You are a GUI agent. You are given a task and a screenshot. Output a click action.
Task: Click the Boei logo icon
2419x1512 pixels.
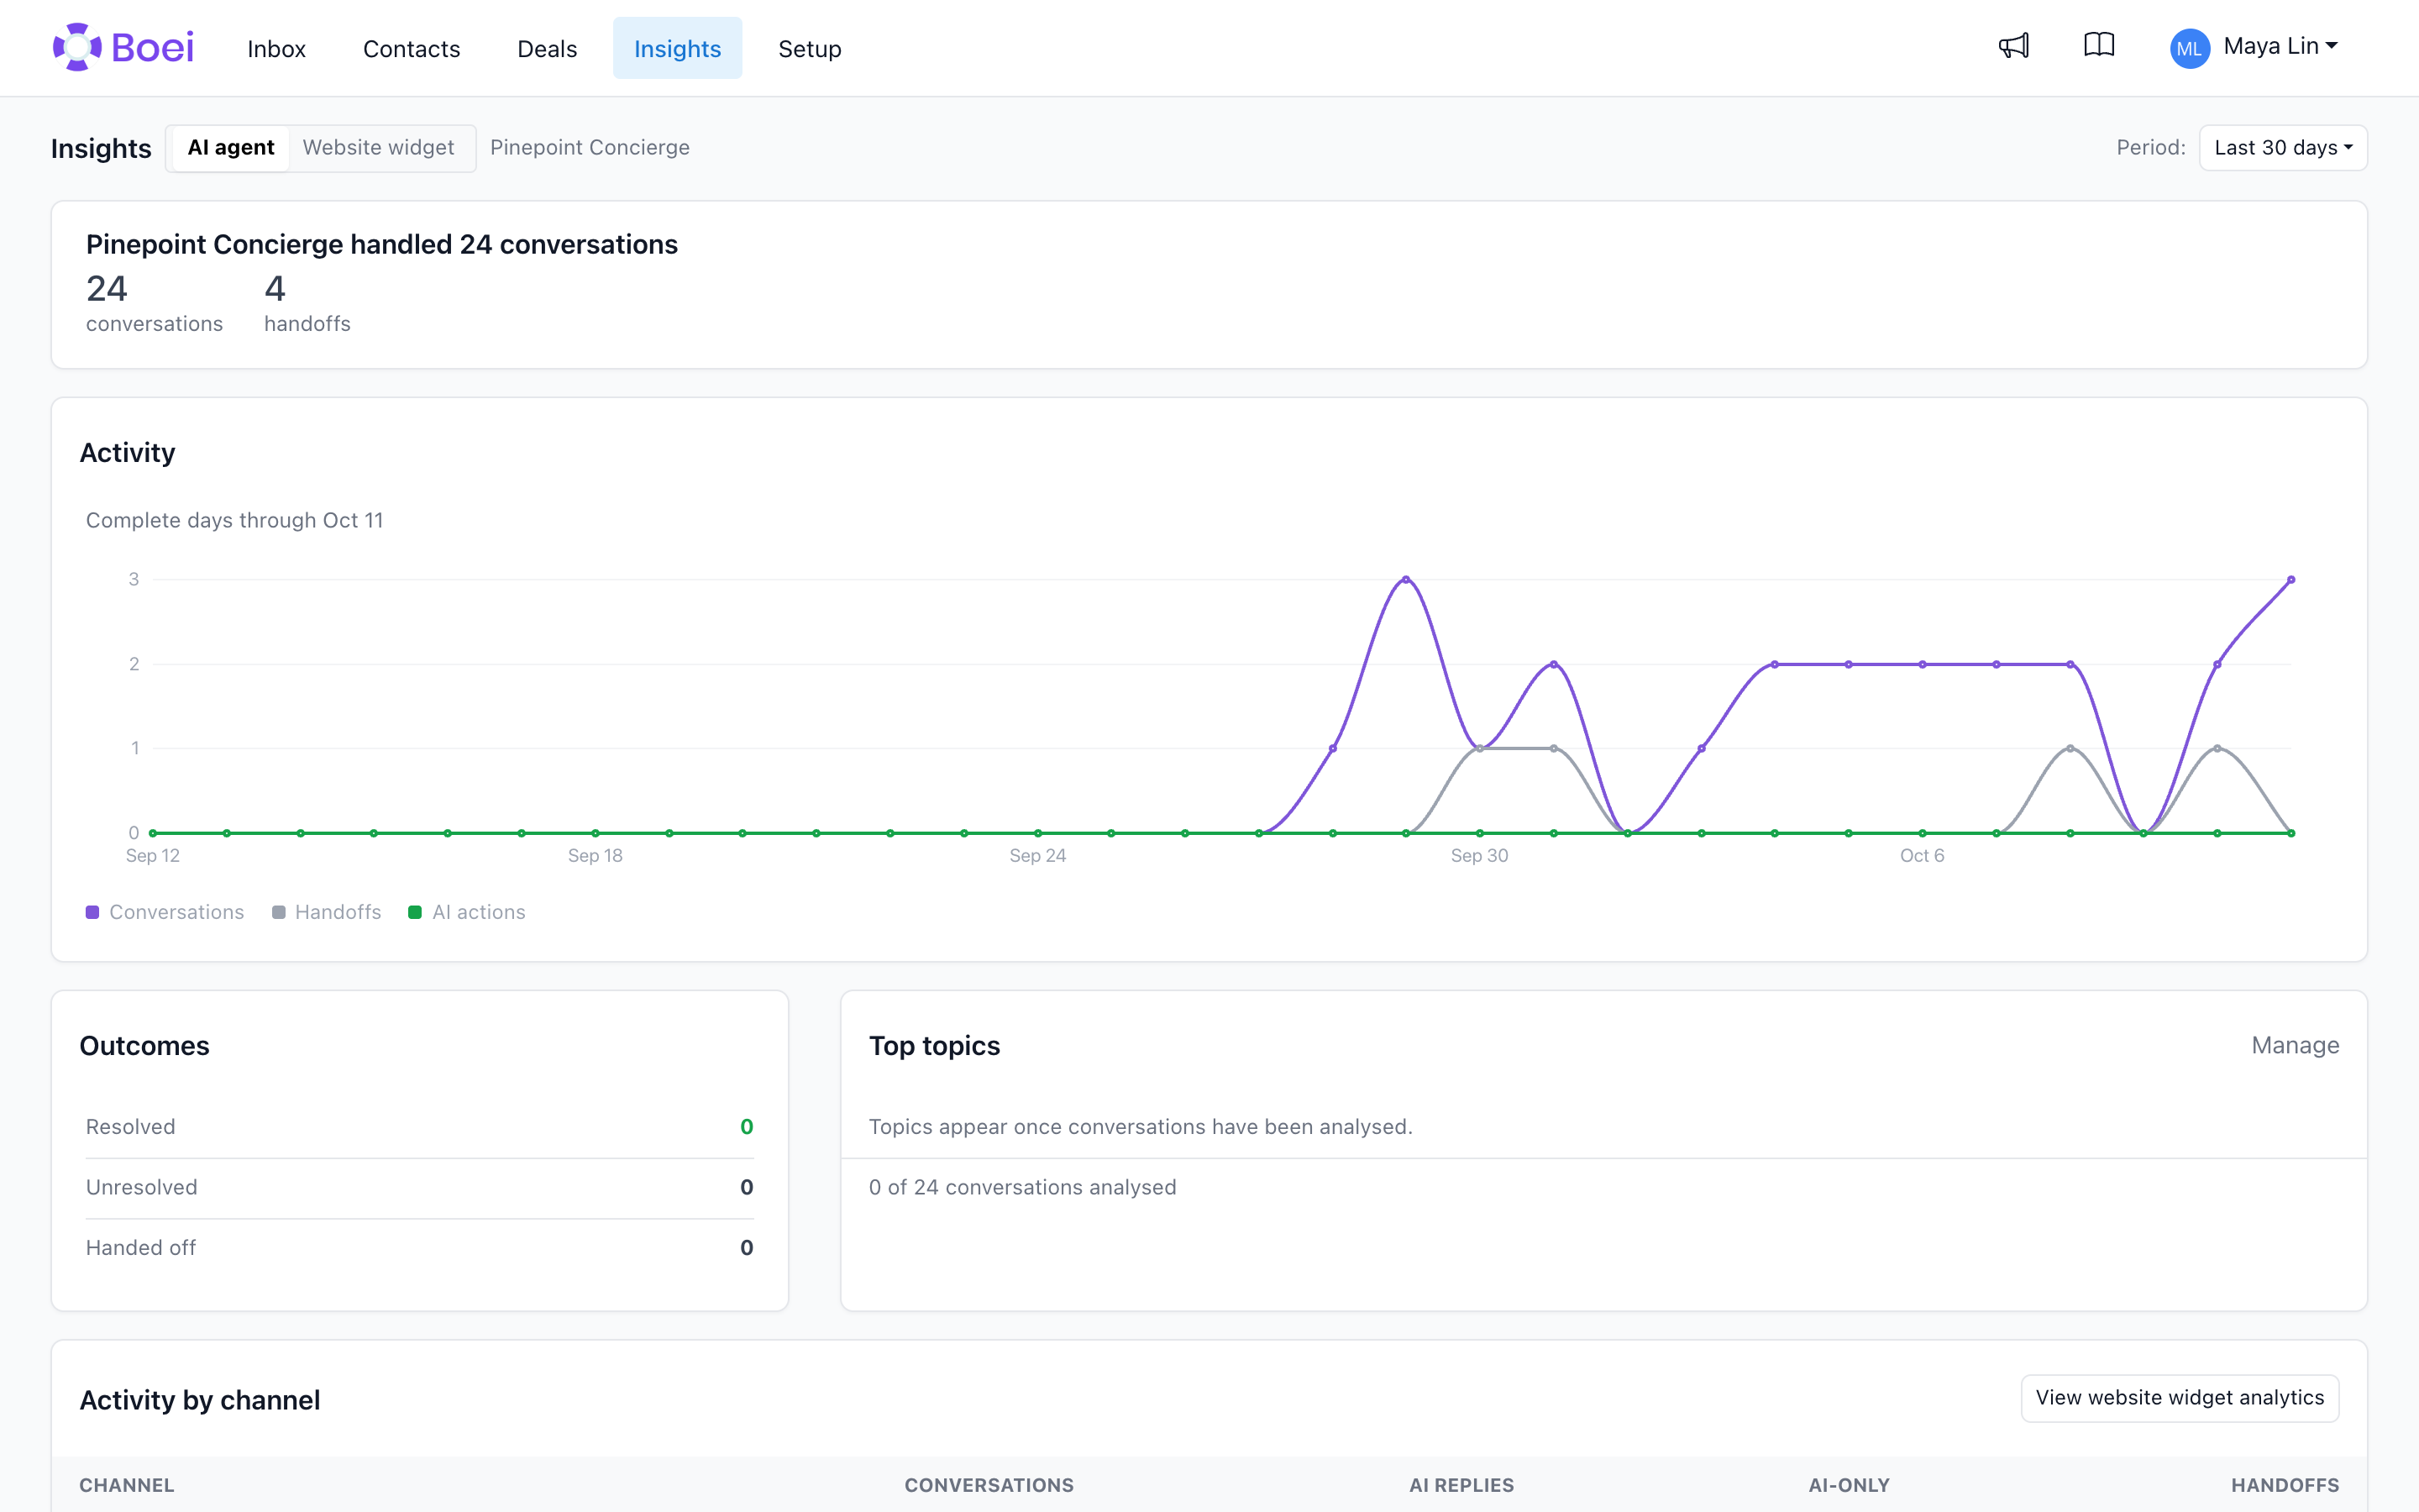click(77, 47)
